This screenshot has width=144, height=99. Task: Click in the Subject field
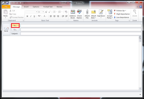coord(81,34)
